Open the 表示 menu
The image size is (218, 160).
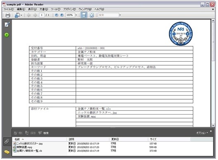32,9
